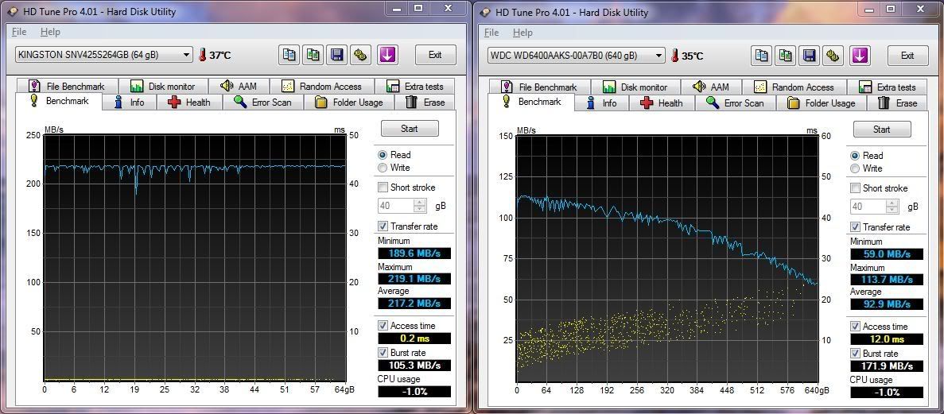Toggle the Burst rate checkbox in the WDC window

(x=856, y=354)
